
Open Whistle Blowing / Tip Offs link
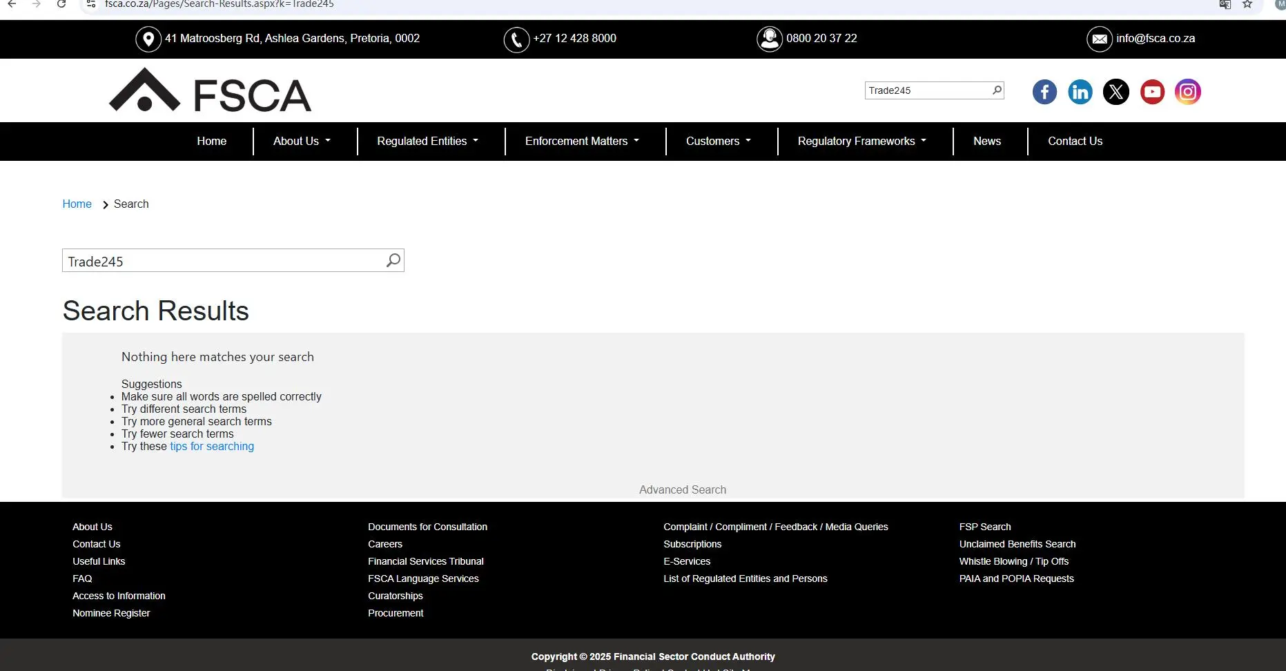(x=1014, y=561)
